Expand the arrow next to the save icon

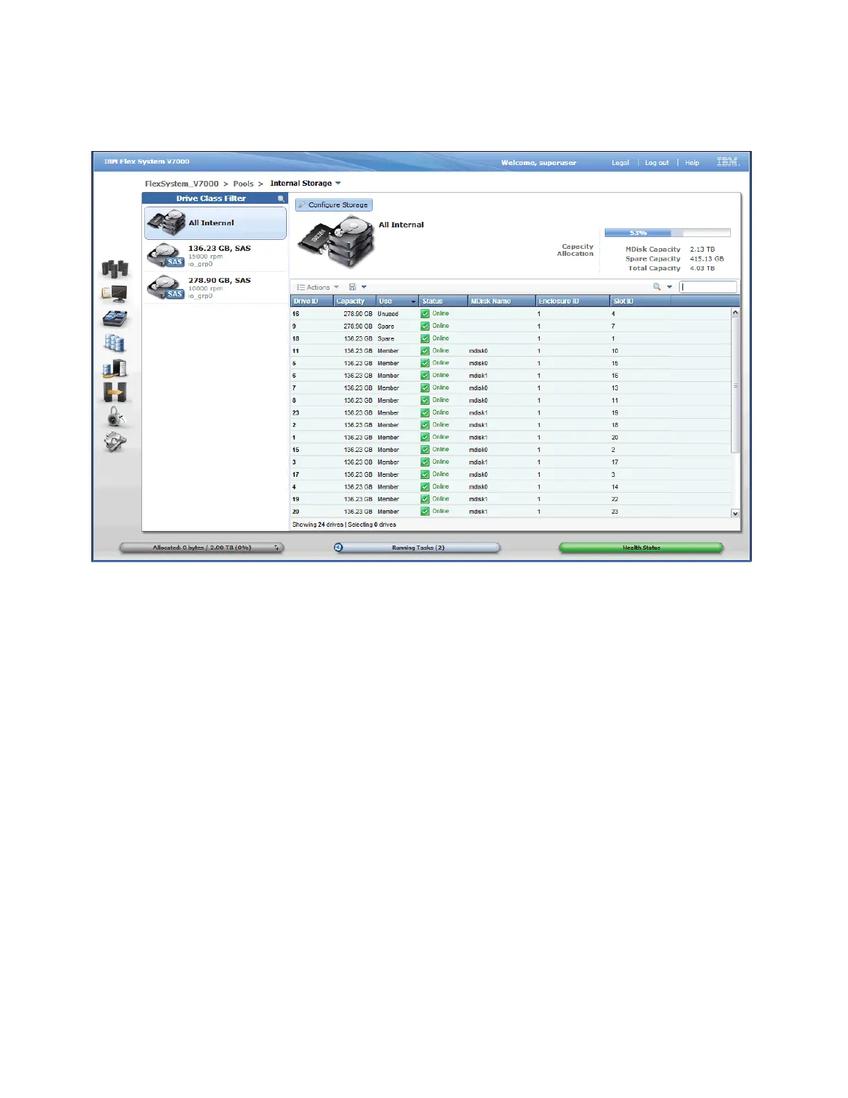pos(364,287)
